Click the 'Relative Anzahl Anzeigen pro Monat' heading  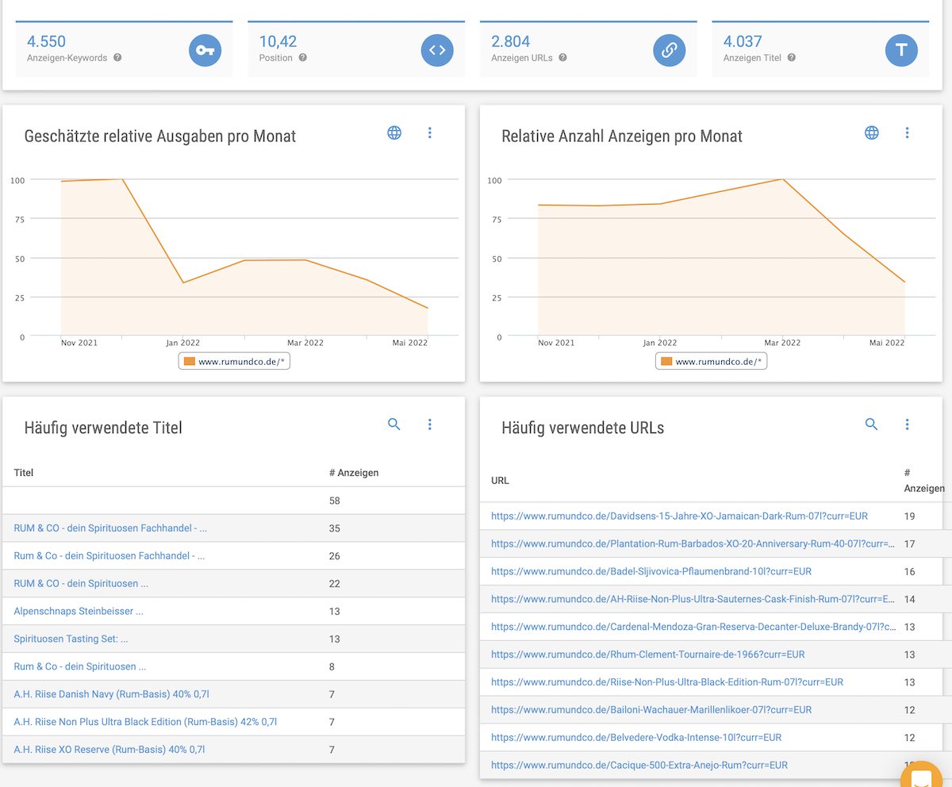coord(622,136)
